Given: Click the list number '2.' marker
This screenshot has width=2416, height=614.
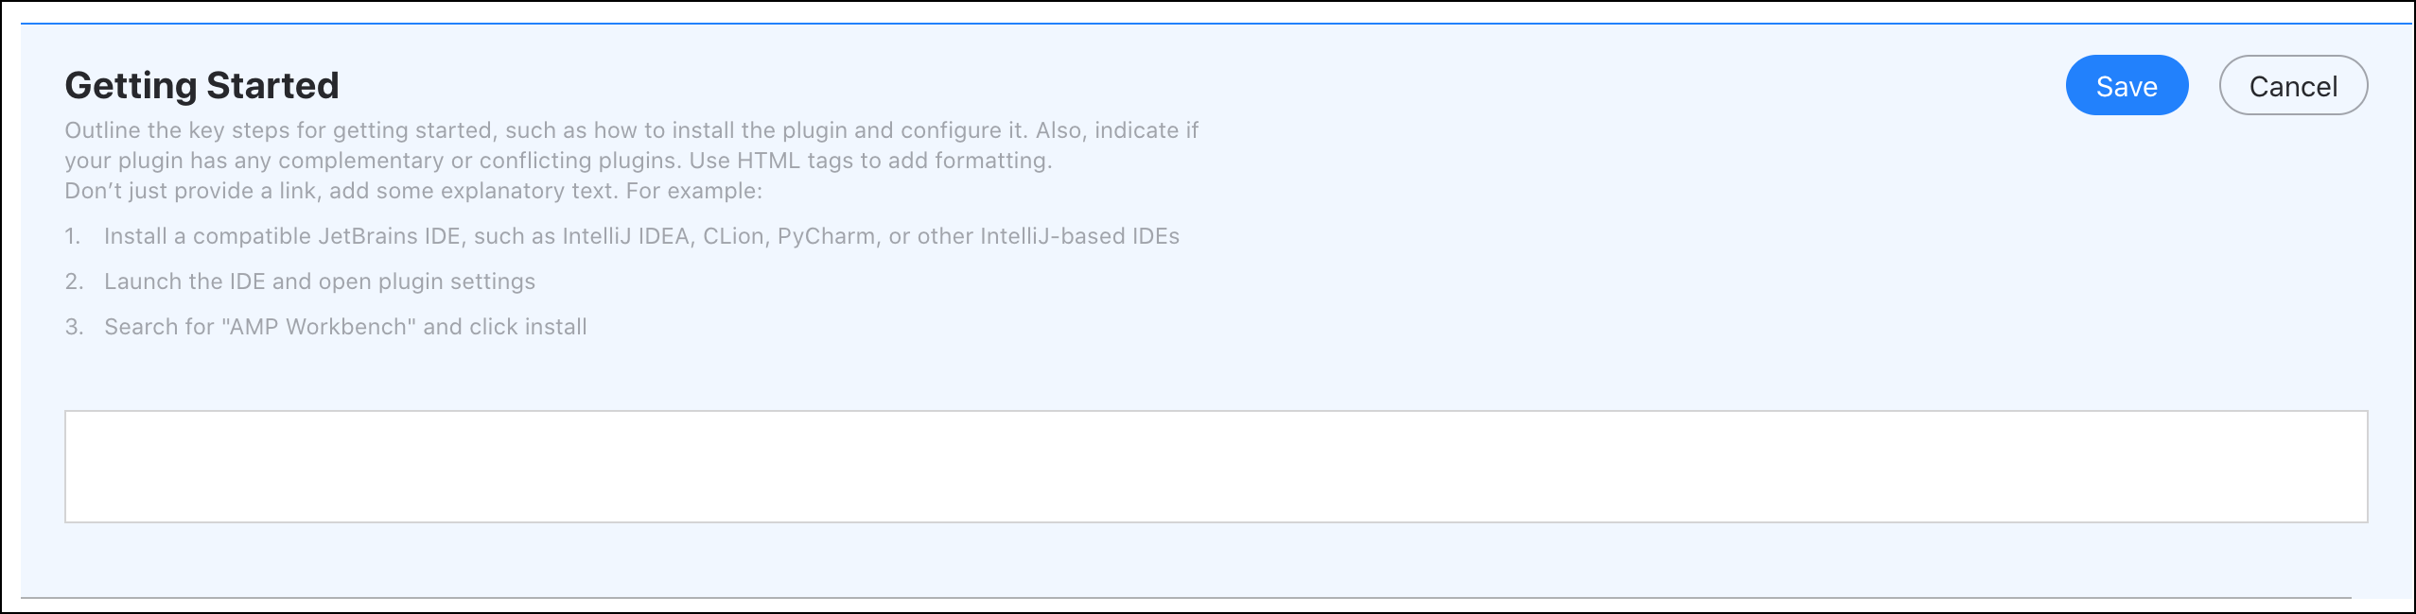Looking at the screenshot, I should click(x=74, y=281).
